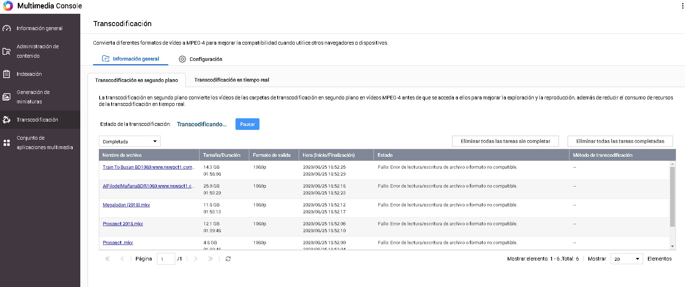Click the Administración de contenido folder icon
This screenshot has width=685, height=287.
tap(7, 52)
